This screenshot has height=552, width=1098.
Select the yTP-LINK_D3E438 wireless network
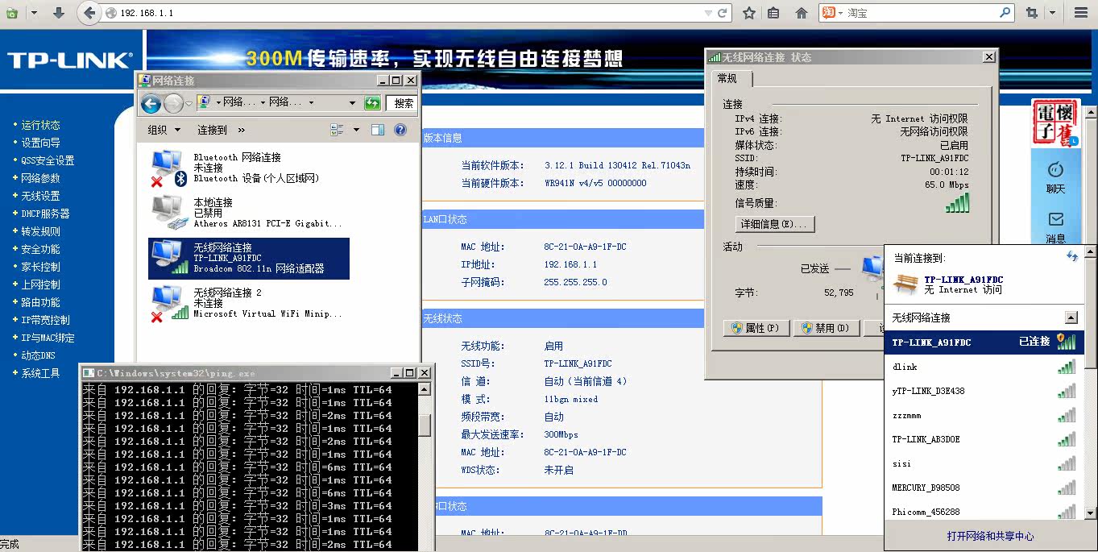(984, 391)
